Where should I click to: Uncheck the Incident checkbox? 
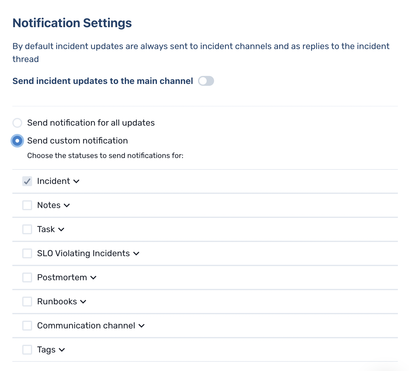pyautogui.click(x=27, y=181)
